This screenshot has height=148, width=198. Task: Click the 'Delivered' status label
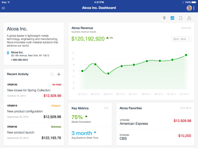(56, 127)
